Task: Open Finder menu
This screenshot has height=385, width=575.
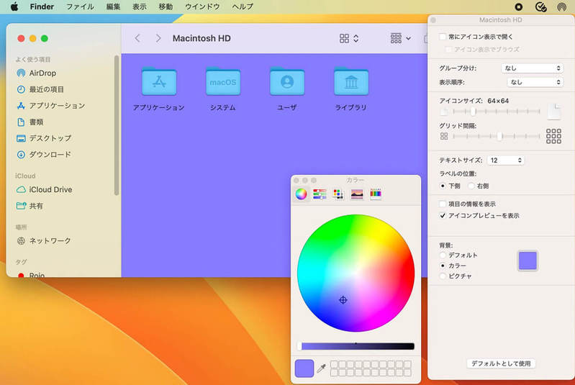Action: [x=42, y=6]
